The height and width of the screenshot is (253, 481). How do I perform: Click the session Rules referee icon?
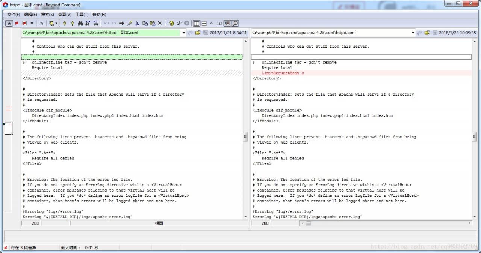(51, 23)
